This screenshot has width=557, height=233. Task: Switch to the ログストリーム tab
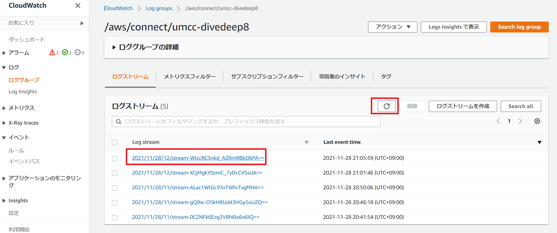tap(130, 76)
